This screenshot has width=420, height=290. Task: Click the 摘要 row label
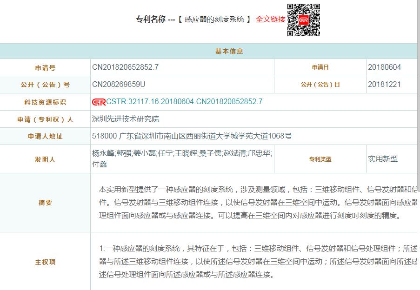(x=45, y=203)
